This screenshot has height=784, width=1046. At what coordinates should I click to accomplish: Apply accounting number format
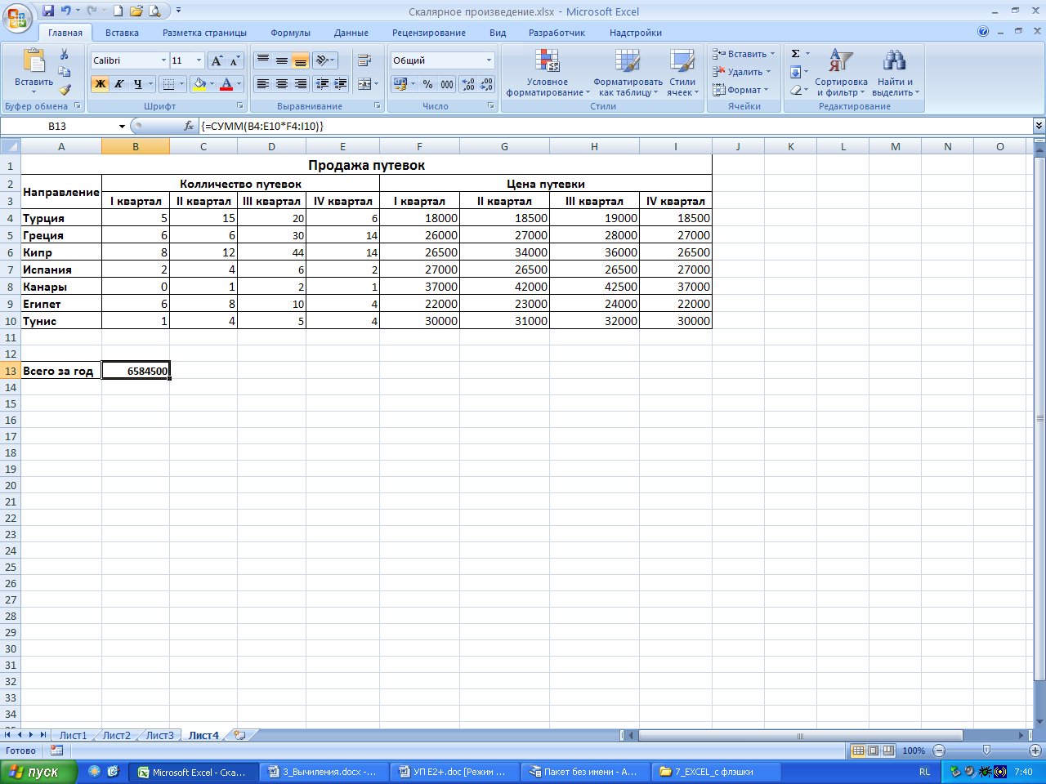400,83
